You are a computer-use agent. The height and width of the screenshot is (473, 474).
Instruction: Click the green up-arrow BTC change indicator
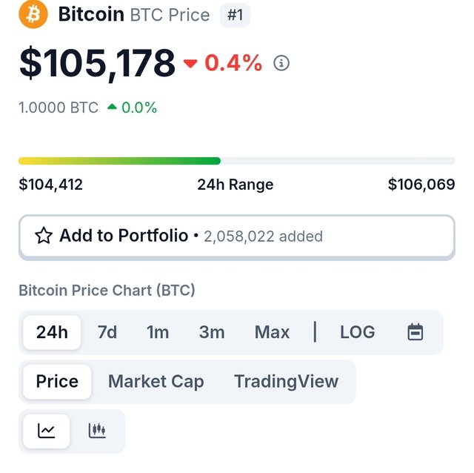tap(112, 107)
